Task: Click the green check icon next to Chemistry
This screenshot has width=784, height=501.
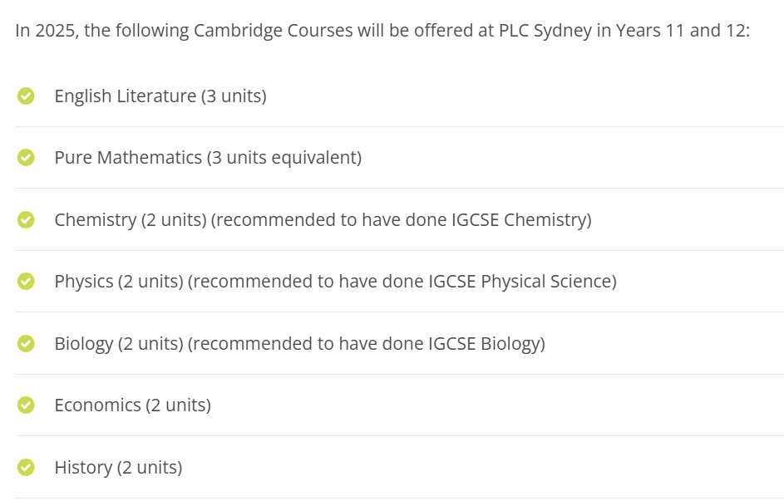Action: [x=26, y=219]
